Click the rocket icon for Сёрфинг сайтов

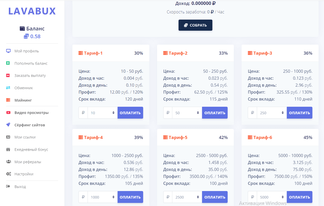pos(8,125)
